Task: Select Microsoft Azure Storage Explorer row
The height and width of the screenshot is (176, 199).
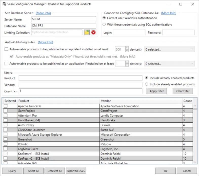Action: tap(98, 135)
